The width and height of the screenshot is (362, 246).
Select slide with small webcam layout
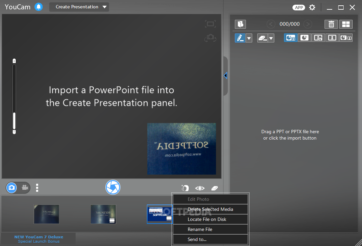pyautogui.click(x=291, y=37)
